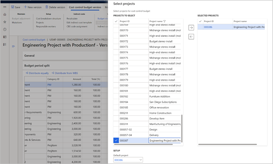
Task: Choose Responsible workers in Setup group
Action: point(46,26)
